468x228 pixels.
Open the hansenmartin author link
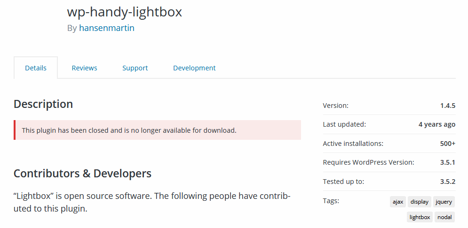[x=107, y=28]
